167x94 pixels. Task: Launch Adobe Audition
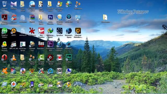[x=69, y=57]
